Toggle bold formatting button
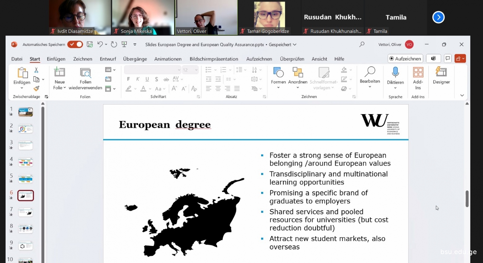The height and width of the screenshot is (263, 483). click(128, 79)
